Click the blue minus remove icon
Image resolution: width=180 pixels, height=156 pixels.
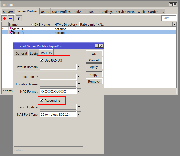pos(11,18)
